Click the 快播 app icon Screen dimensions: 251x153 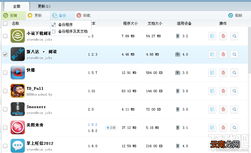tap(18, 72)
